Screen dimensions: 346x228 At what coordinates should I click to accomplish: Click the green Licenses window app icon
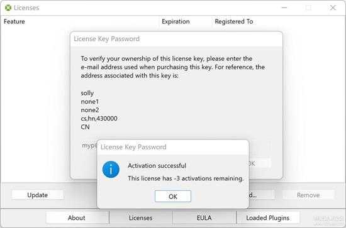pyautogui.click(x=8, y=8)
